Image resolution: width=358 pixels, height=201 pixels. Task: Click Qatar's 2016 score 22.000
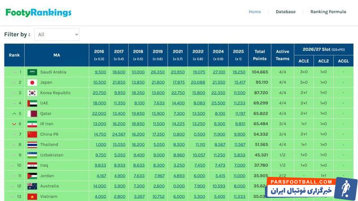pos(99,113)
